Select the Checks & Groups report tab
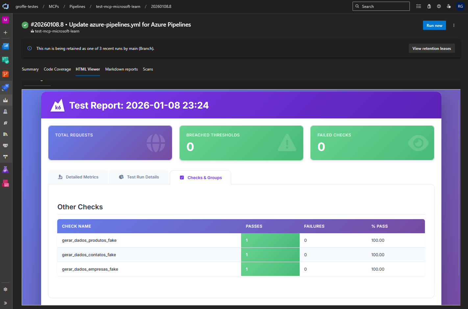The width and height of the screenshot is (468, 309). [201, 177]
